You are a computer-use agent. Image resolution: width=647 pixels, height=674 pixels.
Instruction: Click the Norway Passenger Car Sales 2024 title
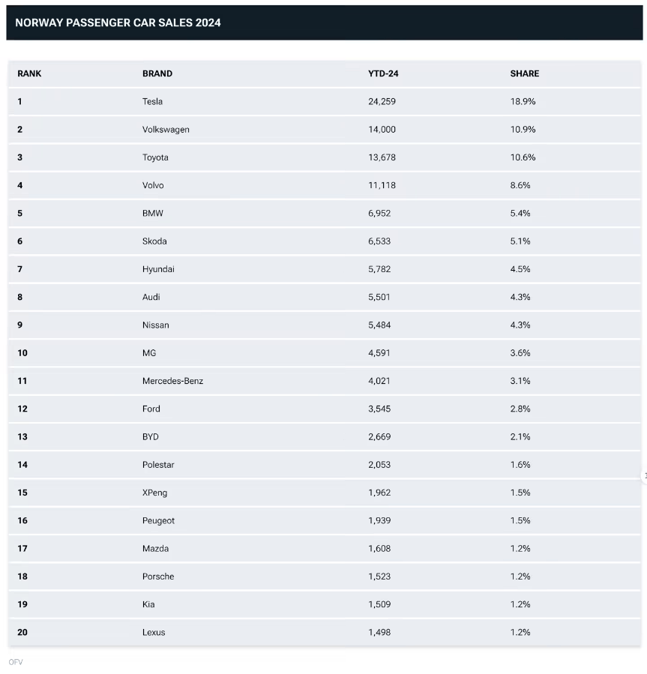[x=118, y=22]
